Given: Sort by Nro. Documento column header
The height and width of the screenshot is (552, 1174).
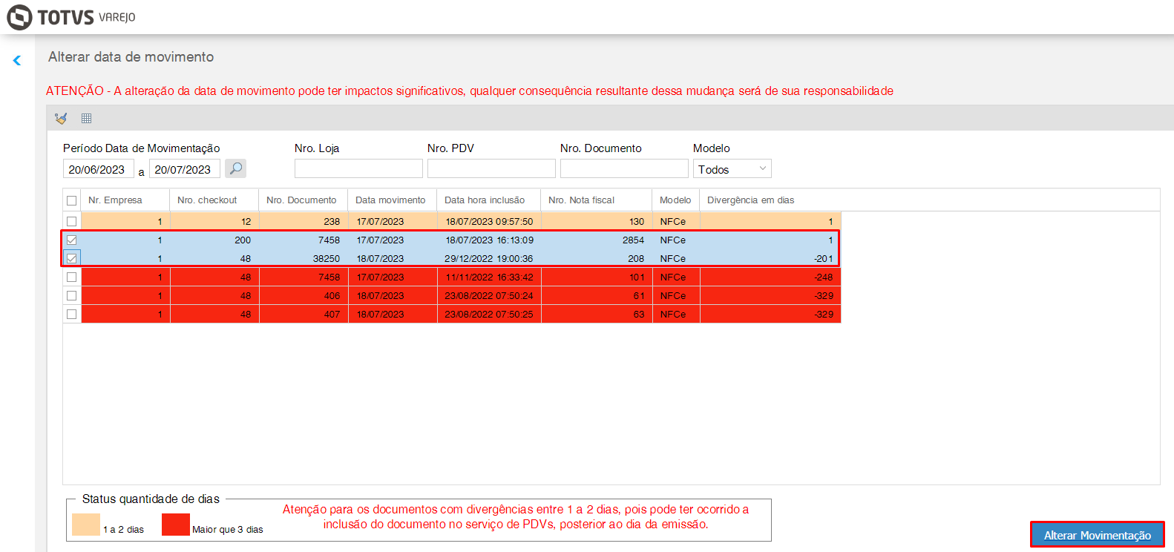Looking at the screenshot, I should 304,200.
